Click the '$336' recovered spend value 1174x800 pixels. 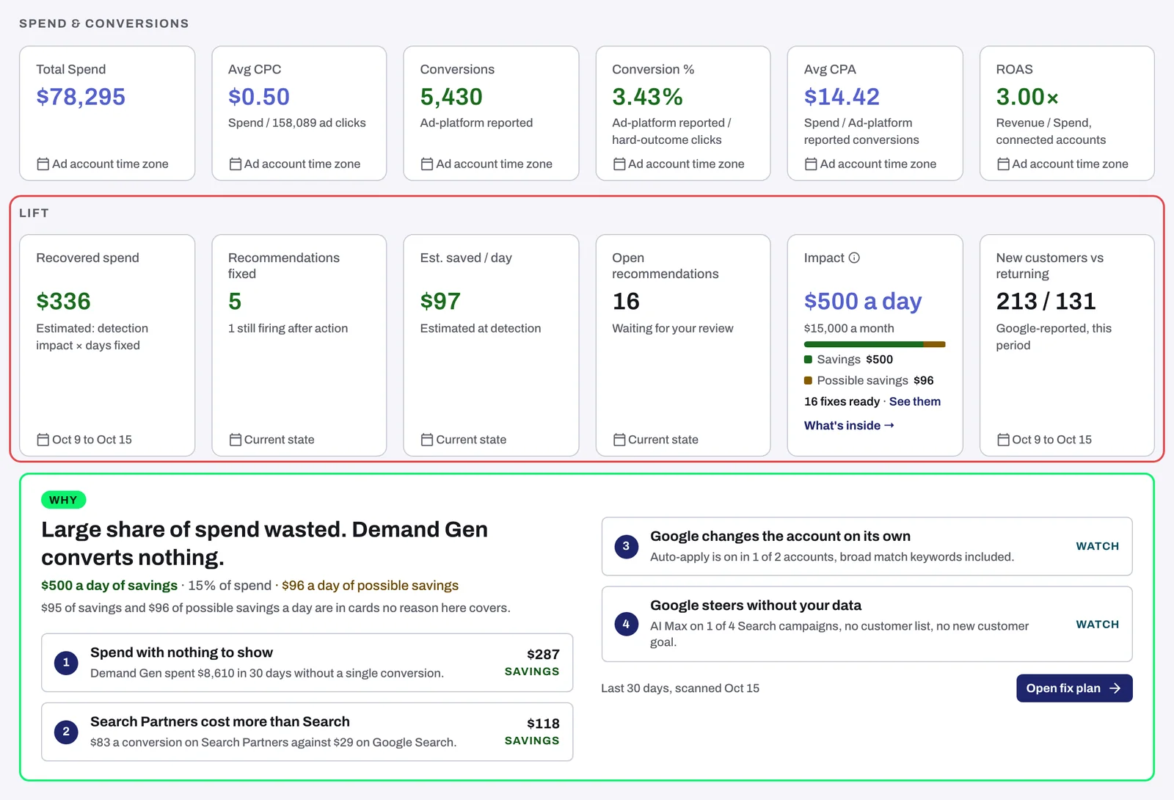63,301
